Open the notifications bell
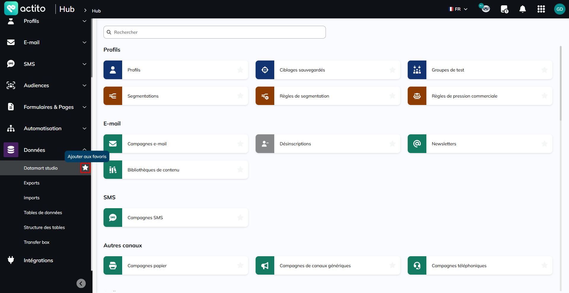Screen dimensions: 569x293 pos(523,9)
